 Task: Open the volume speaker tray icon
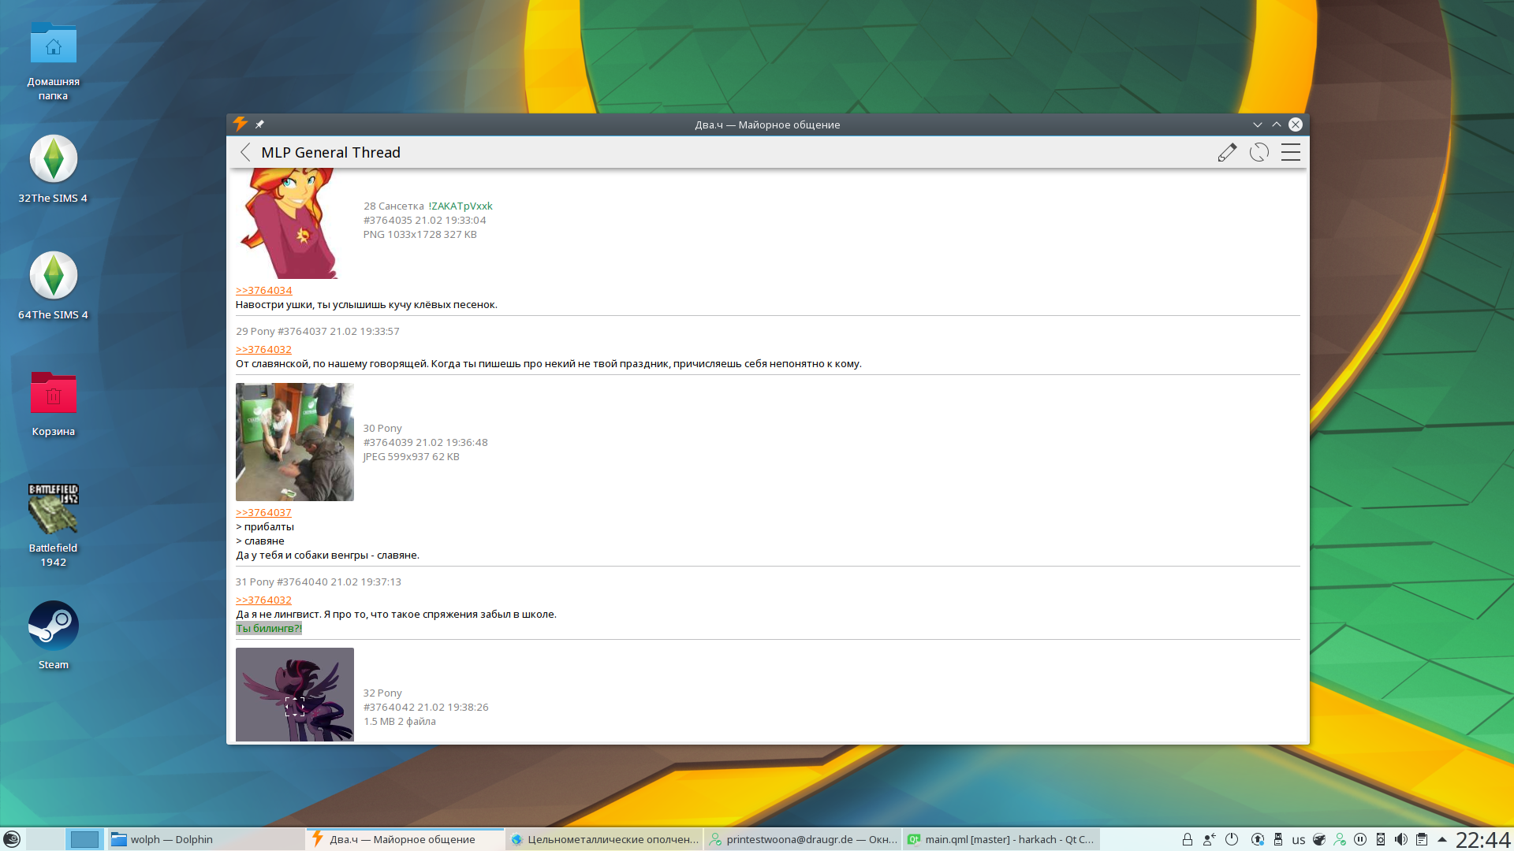[x=1400, y=840]
